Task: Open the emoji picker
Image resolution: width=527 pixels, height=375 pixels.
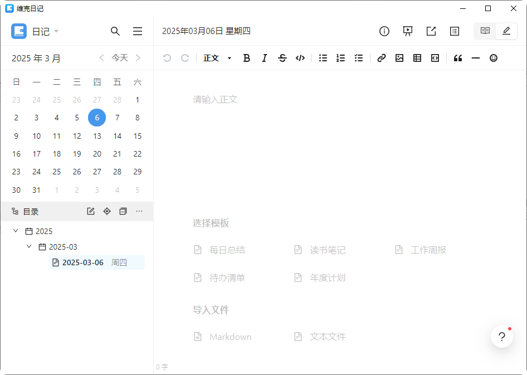Action: (x=494, y=58)
